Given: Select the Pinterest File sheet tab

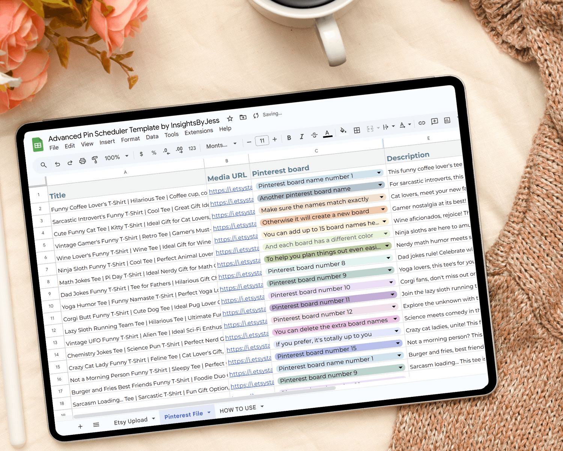Looking at the screenshot, I should (x=184, y=415).
